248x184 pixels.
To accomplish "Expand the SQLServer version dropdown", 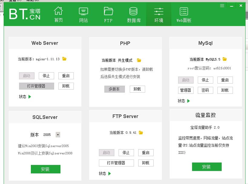I will 58,135.
